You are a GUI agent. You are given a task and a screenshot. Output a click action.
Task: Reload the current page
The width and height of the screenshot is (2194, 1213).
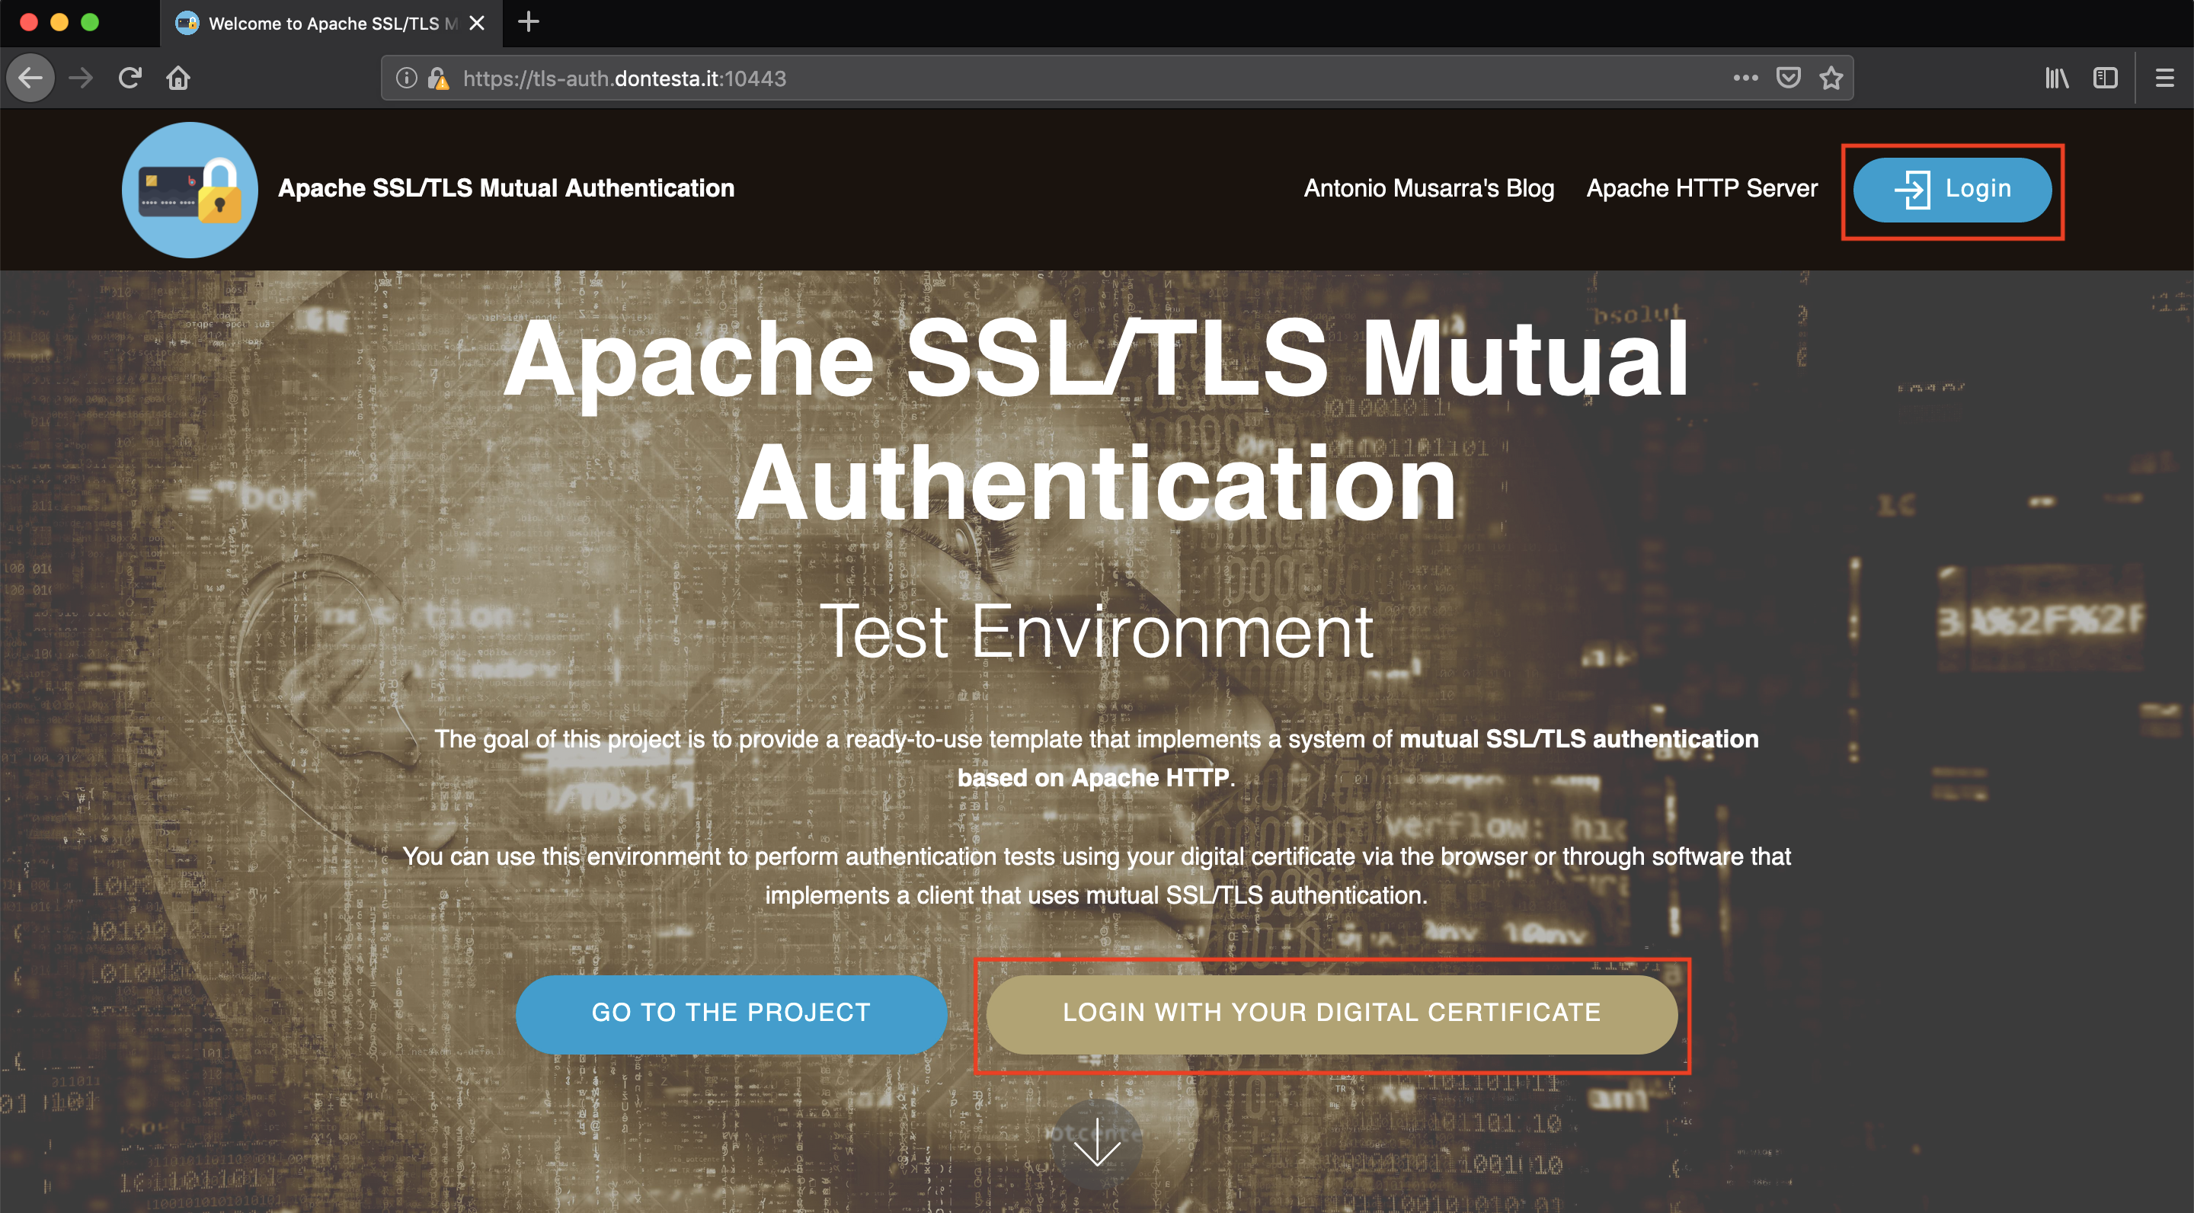130,78
